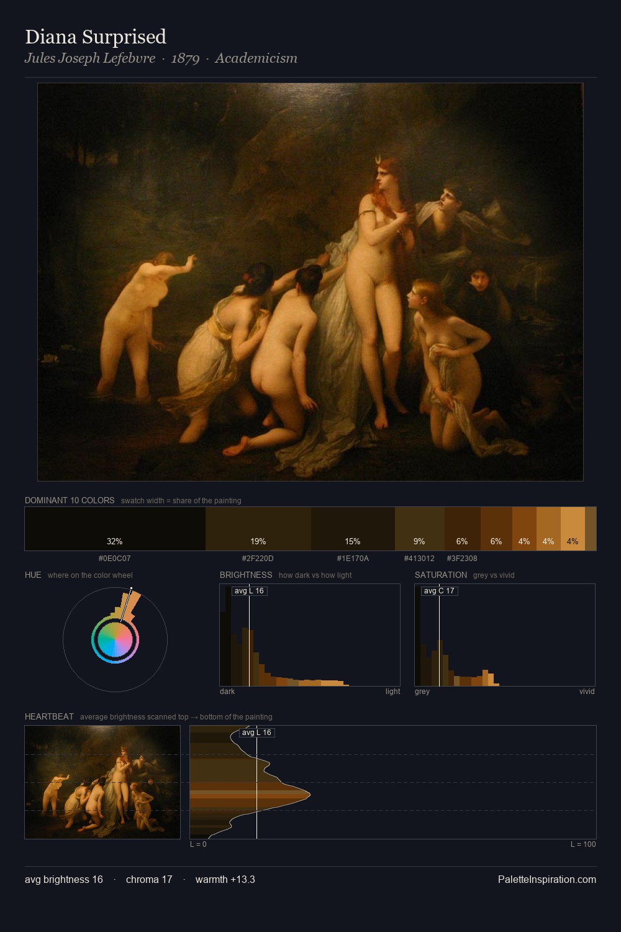Screen dimensions: 621x932
Task: Click the hue color wheel
Action: coord(115,639)
